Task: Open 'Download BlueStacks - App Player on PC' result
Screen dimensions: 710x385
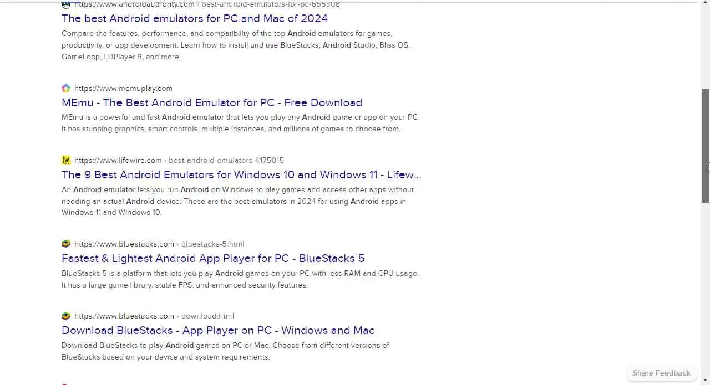Action: [218, 330]
